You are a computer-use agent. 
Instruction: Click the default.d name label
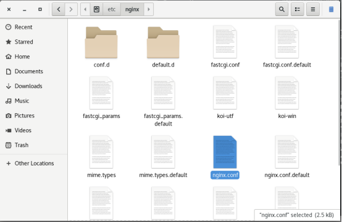[x=163, y=65]
